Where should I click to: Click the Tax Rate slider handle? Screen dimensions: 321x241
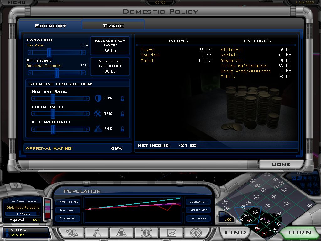(49, 53)
